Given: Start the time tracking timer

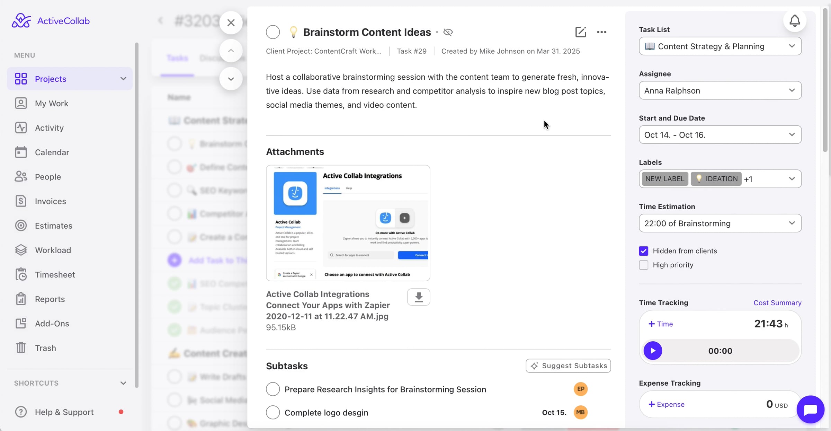Looking at the screenshot, I should (653, 351).
